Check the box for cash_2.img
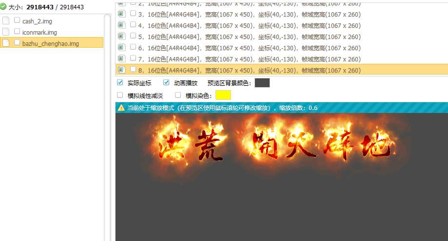This screenshot has height=241, width=448. 17,20
